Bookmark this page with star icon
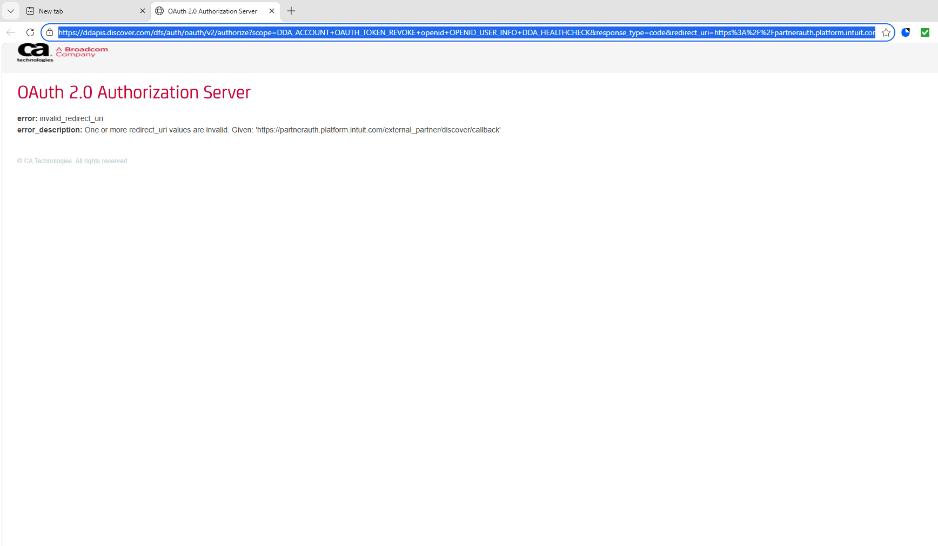 [x=886, y=32]
